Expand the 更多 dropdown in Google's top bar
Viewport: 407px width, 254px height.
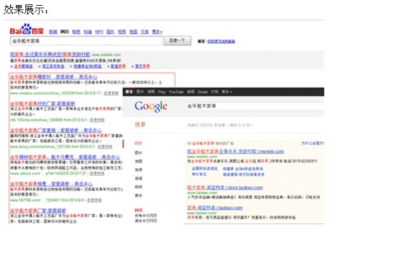[x=226, y=91]
